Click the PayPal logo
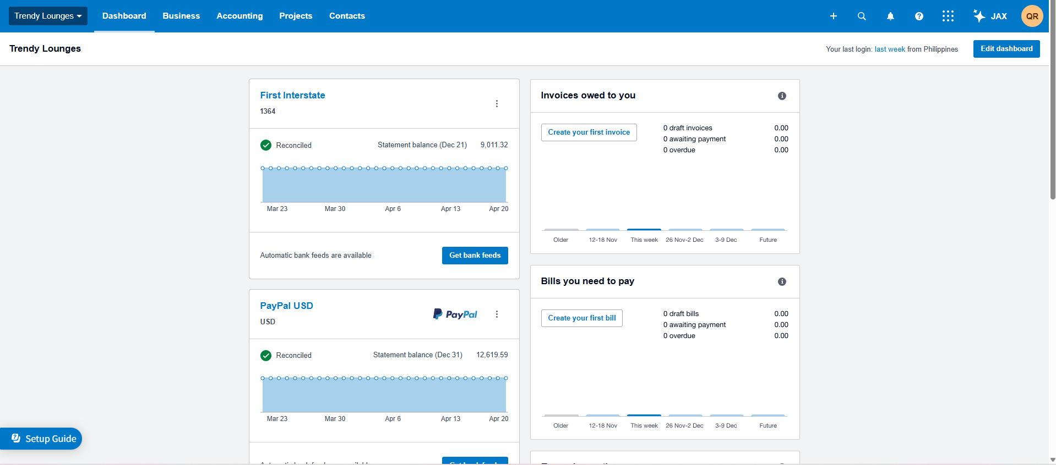Viewport: 1056px width, 465px height. click(x=455, y=314)
